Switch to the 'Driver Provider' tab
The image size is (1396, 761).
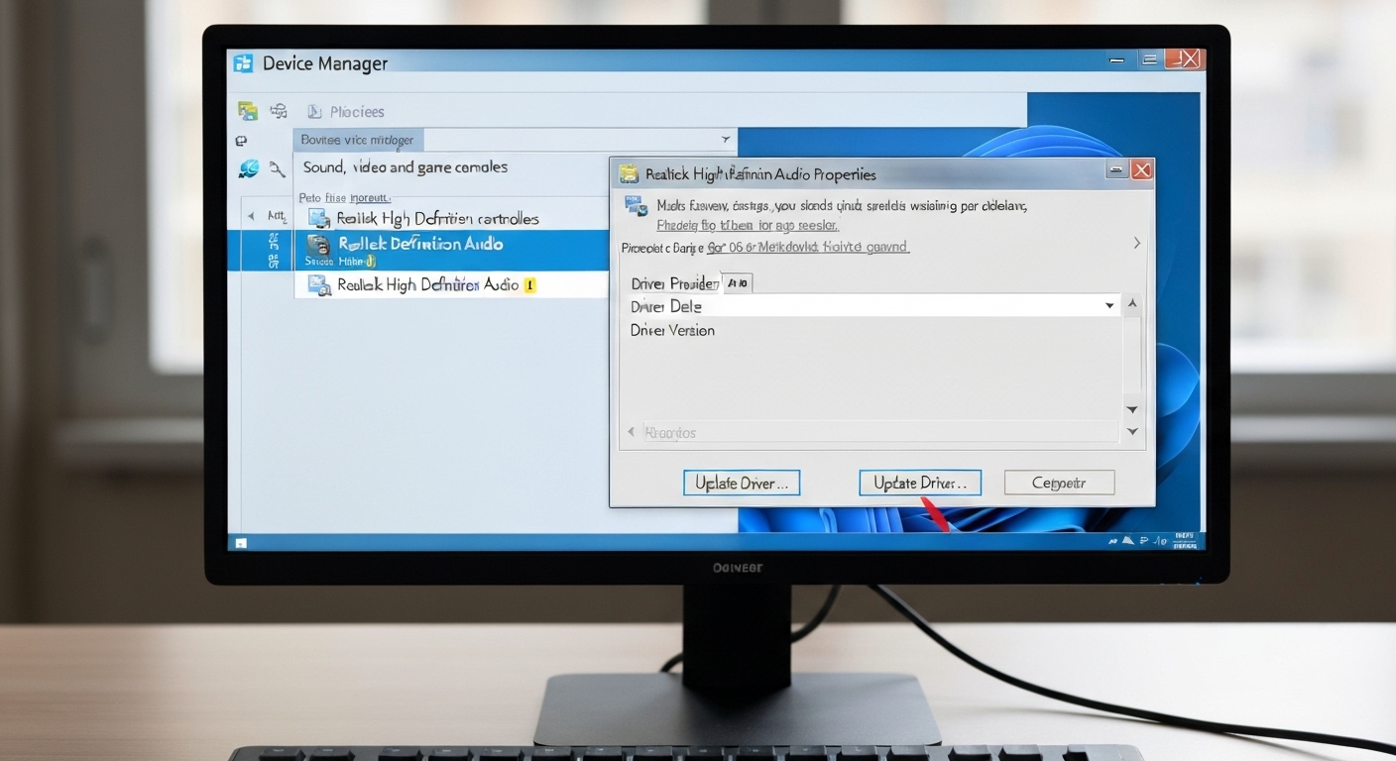pyautogui.click(x=674, y=283)
